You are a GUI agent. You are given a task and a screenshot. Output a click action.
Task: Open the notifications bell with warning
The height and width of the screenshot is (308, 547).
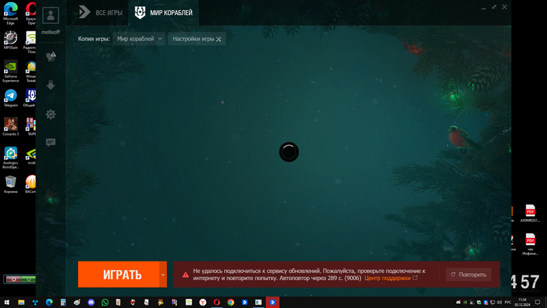[51, 56]
